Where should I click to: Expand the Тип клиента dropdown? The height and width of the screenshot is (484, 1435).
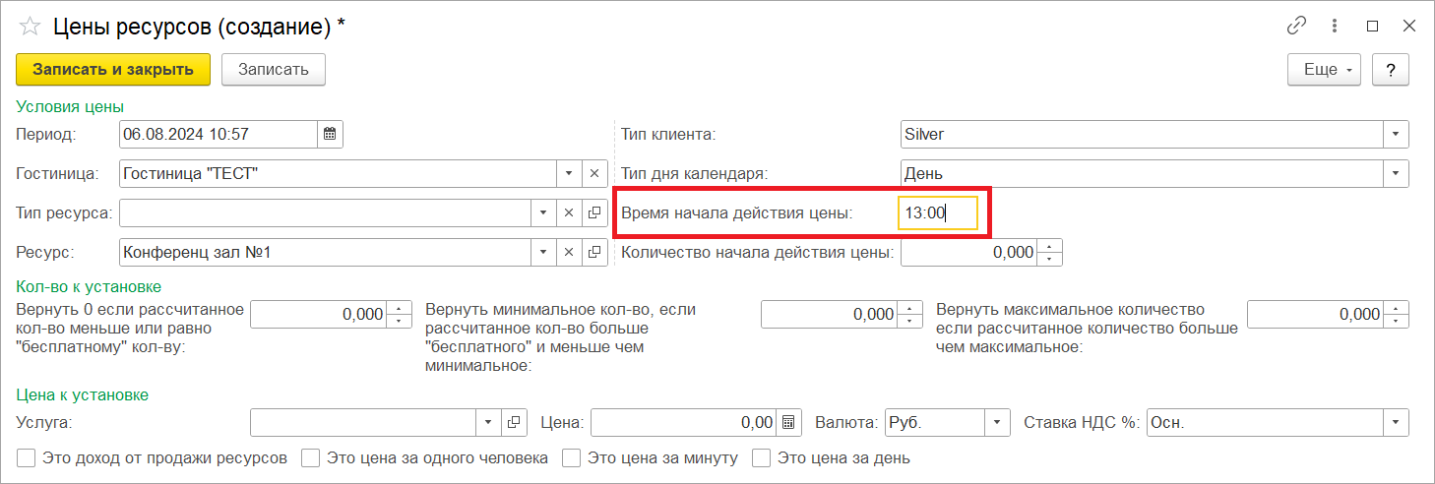click(x=1396, y=134)
